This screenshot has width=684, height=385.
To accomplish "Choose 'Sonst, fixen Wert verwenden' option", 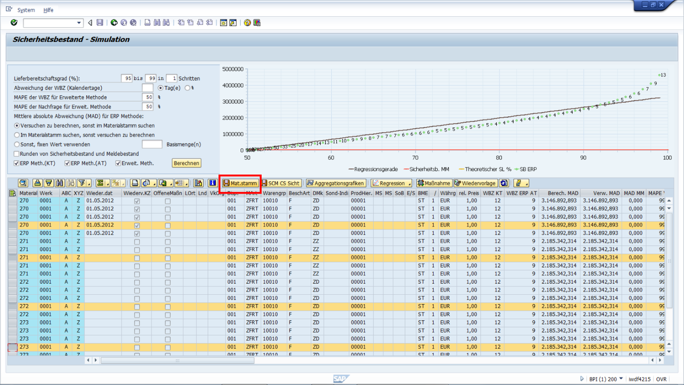I will tap(17, 144).
